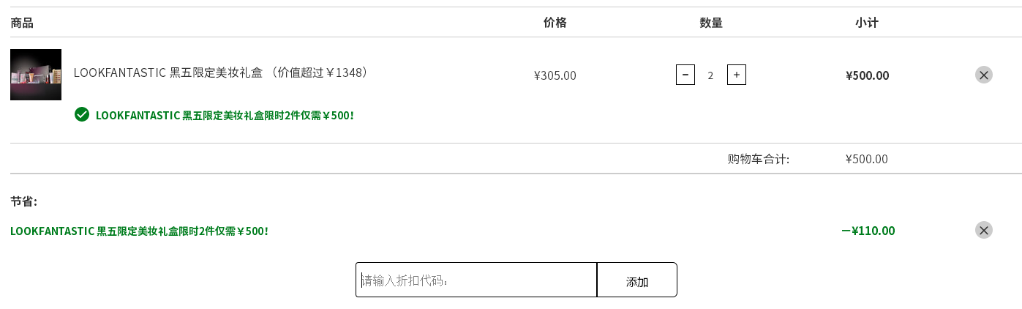Screen dimensions: 1022x309
Task: Decrease quantity with the minus button
Action: coord(685,75)
